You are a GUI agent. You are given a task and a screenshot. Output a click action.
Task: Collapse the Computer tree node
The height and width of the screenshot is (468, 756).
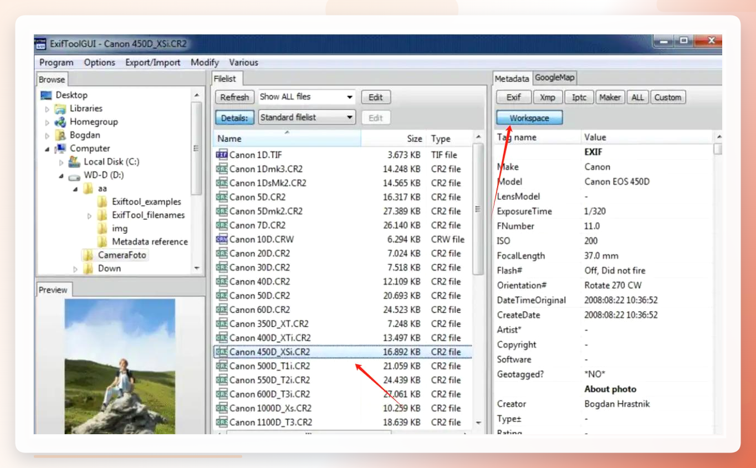(48, 149)
